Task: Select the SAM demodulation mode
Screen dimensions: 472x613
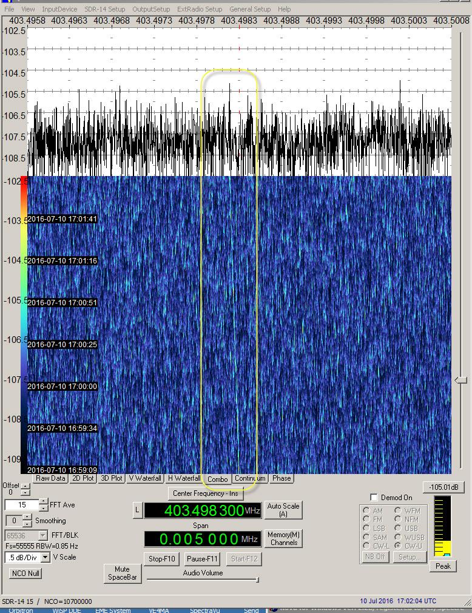Action: pyautogui.click(x=366, y=537)
